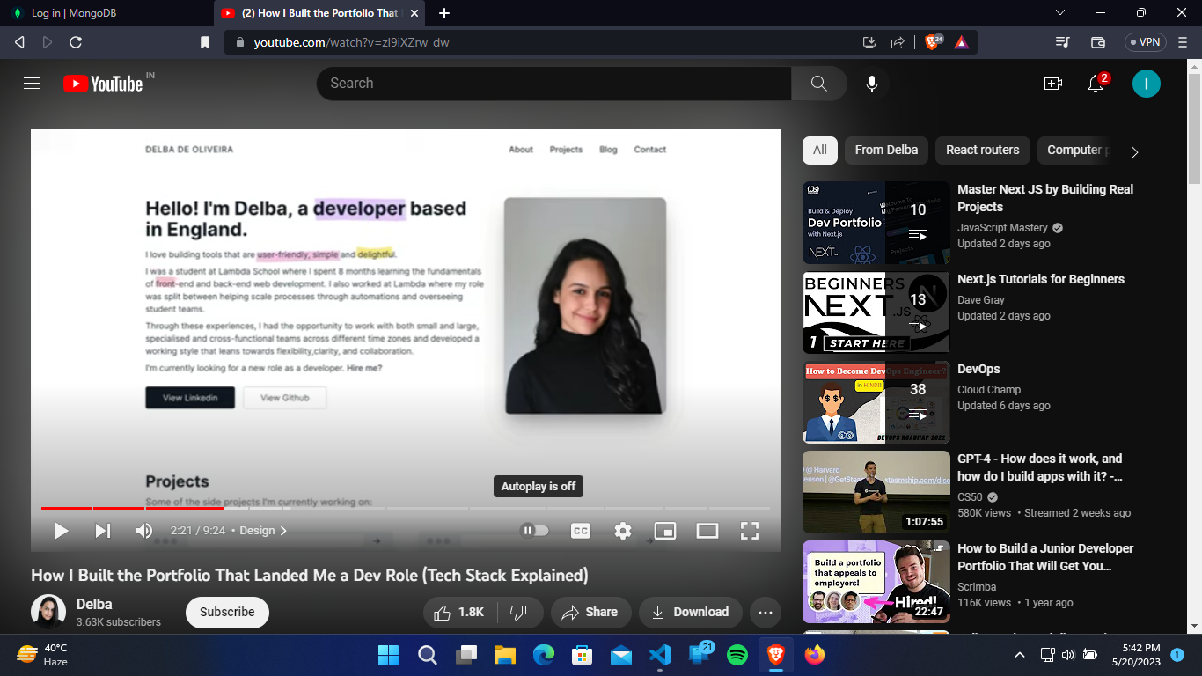Click share page icon in address bar
Image resolution: width=1202 pixels, height=676 pixels.
898,42
